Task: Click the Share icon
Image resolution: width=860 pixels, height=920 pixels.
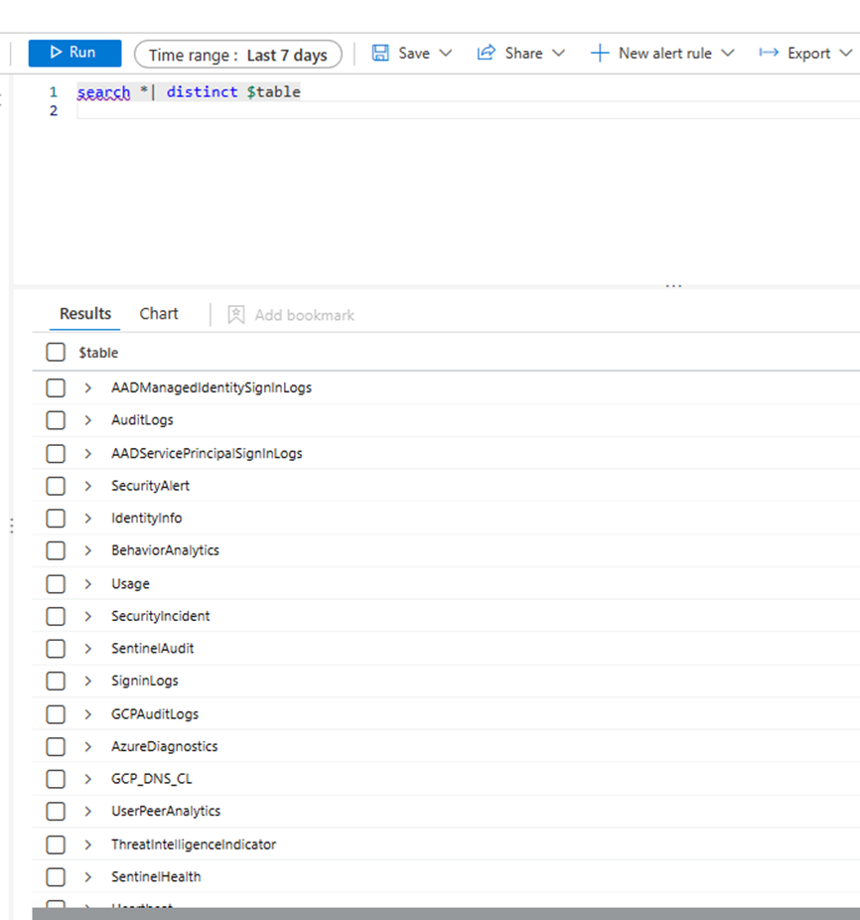Action: (488, 53)
